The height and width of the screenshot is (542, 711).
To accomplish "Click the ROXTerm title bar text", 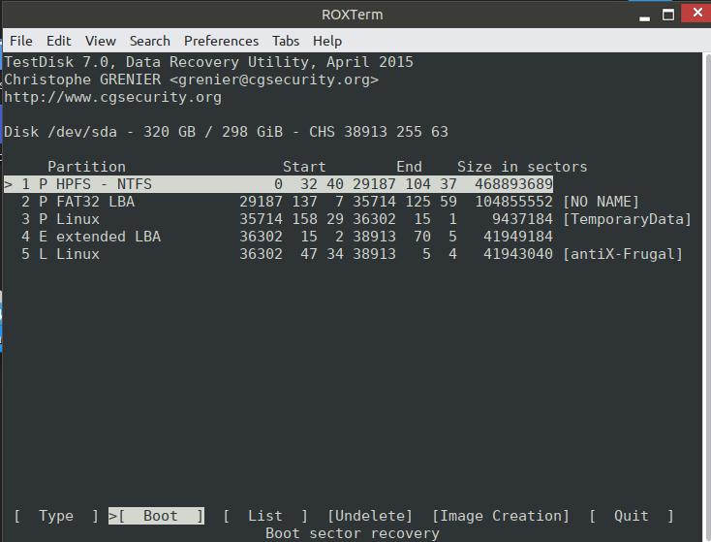I will [353, 15].
